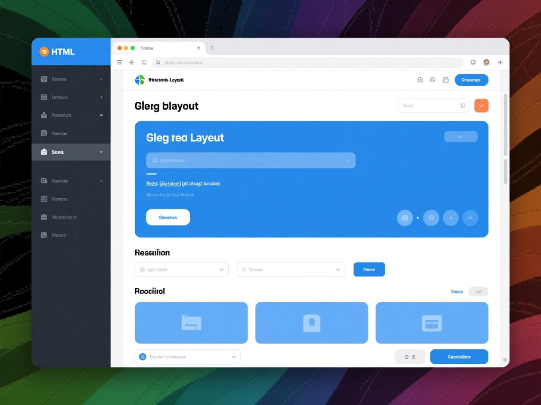Toggle the gray pill switch beside the Roociirol heading
The height and width of the screenshot is (405, 541).
[x=479, y=292]
